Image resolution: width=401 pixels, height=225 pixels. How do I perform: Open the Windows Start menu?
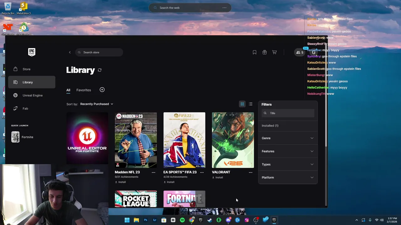[127, 220]
